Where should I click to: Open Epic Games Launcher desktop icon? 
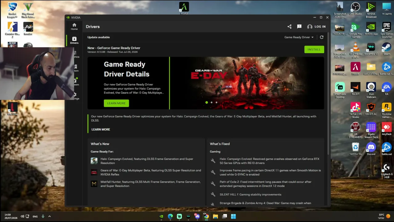click(x=387, y=30)
